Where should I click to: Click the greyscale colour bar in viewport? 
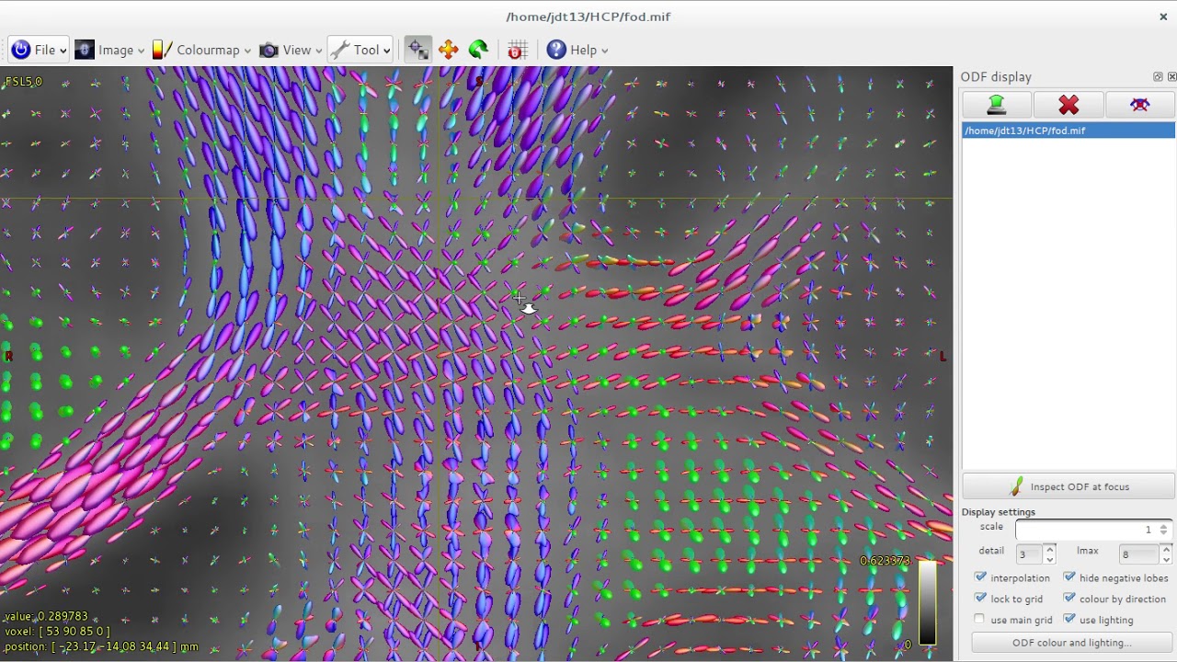coord(927,602)
